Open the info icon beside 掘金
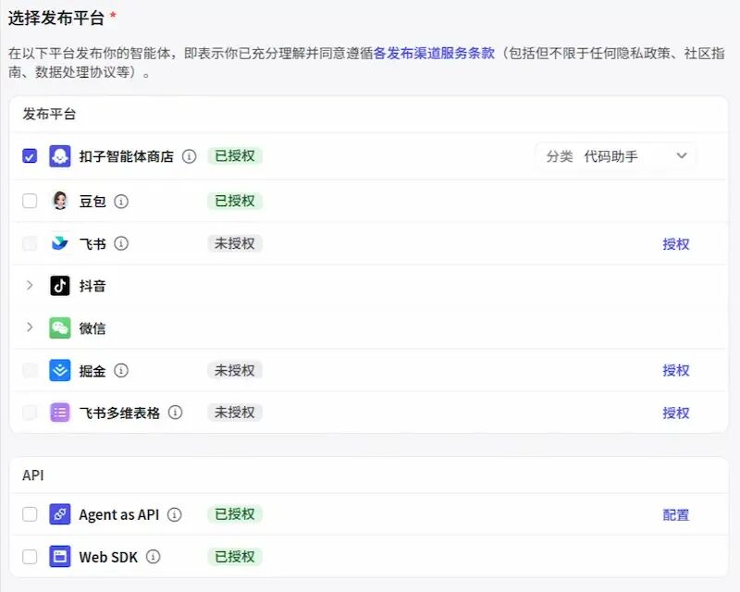740x592 pixels. 121,371
